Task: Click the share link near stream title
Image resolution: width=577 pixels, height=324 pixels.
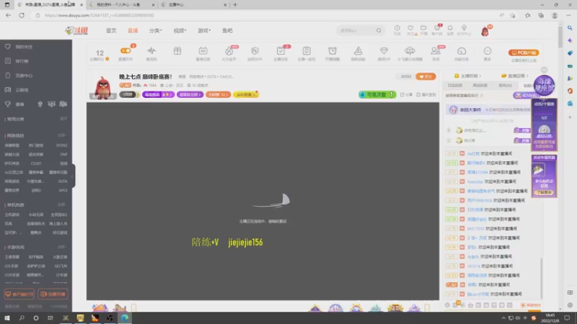Action: tap(406, 94)
